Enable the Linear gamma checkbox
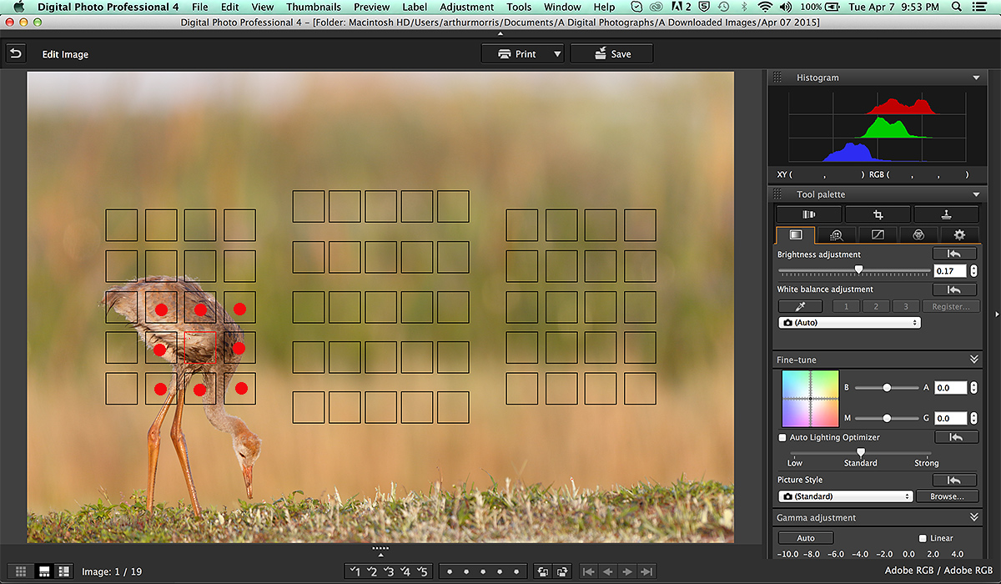The width and height of the screenshot is (1001, 584). (x=923, y=538)
